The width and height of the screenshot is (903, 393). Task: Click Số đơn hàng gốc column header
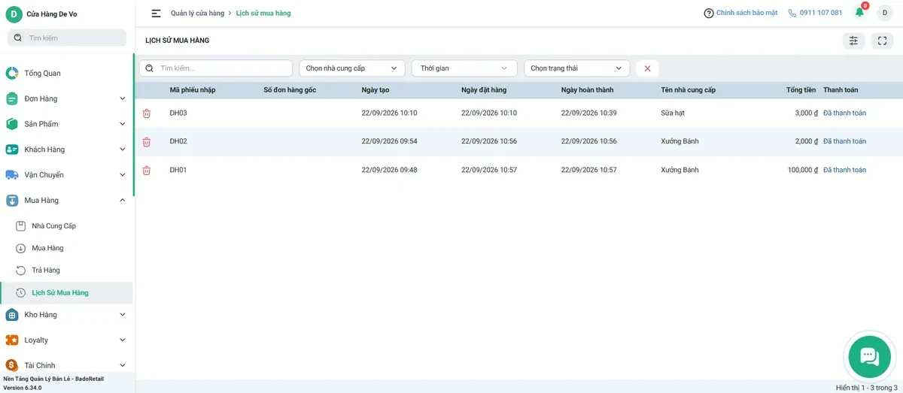pyautogui.click(x=290, y=90)
